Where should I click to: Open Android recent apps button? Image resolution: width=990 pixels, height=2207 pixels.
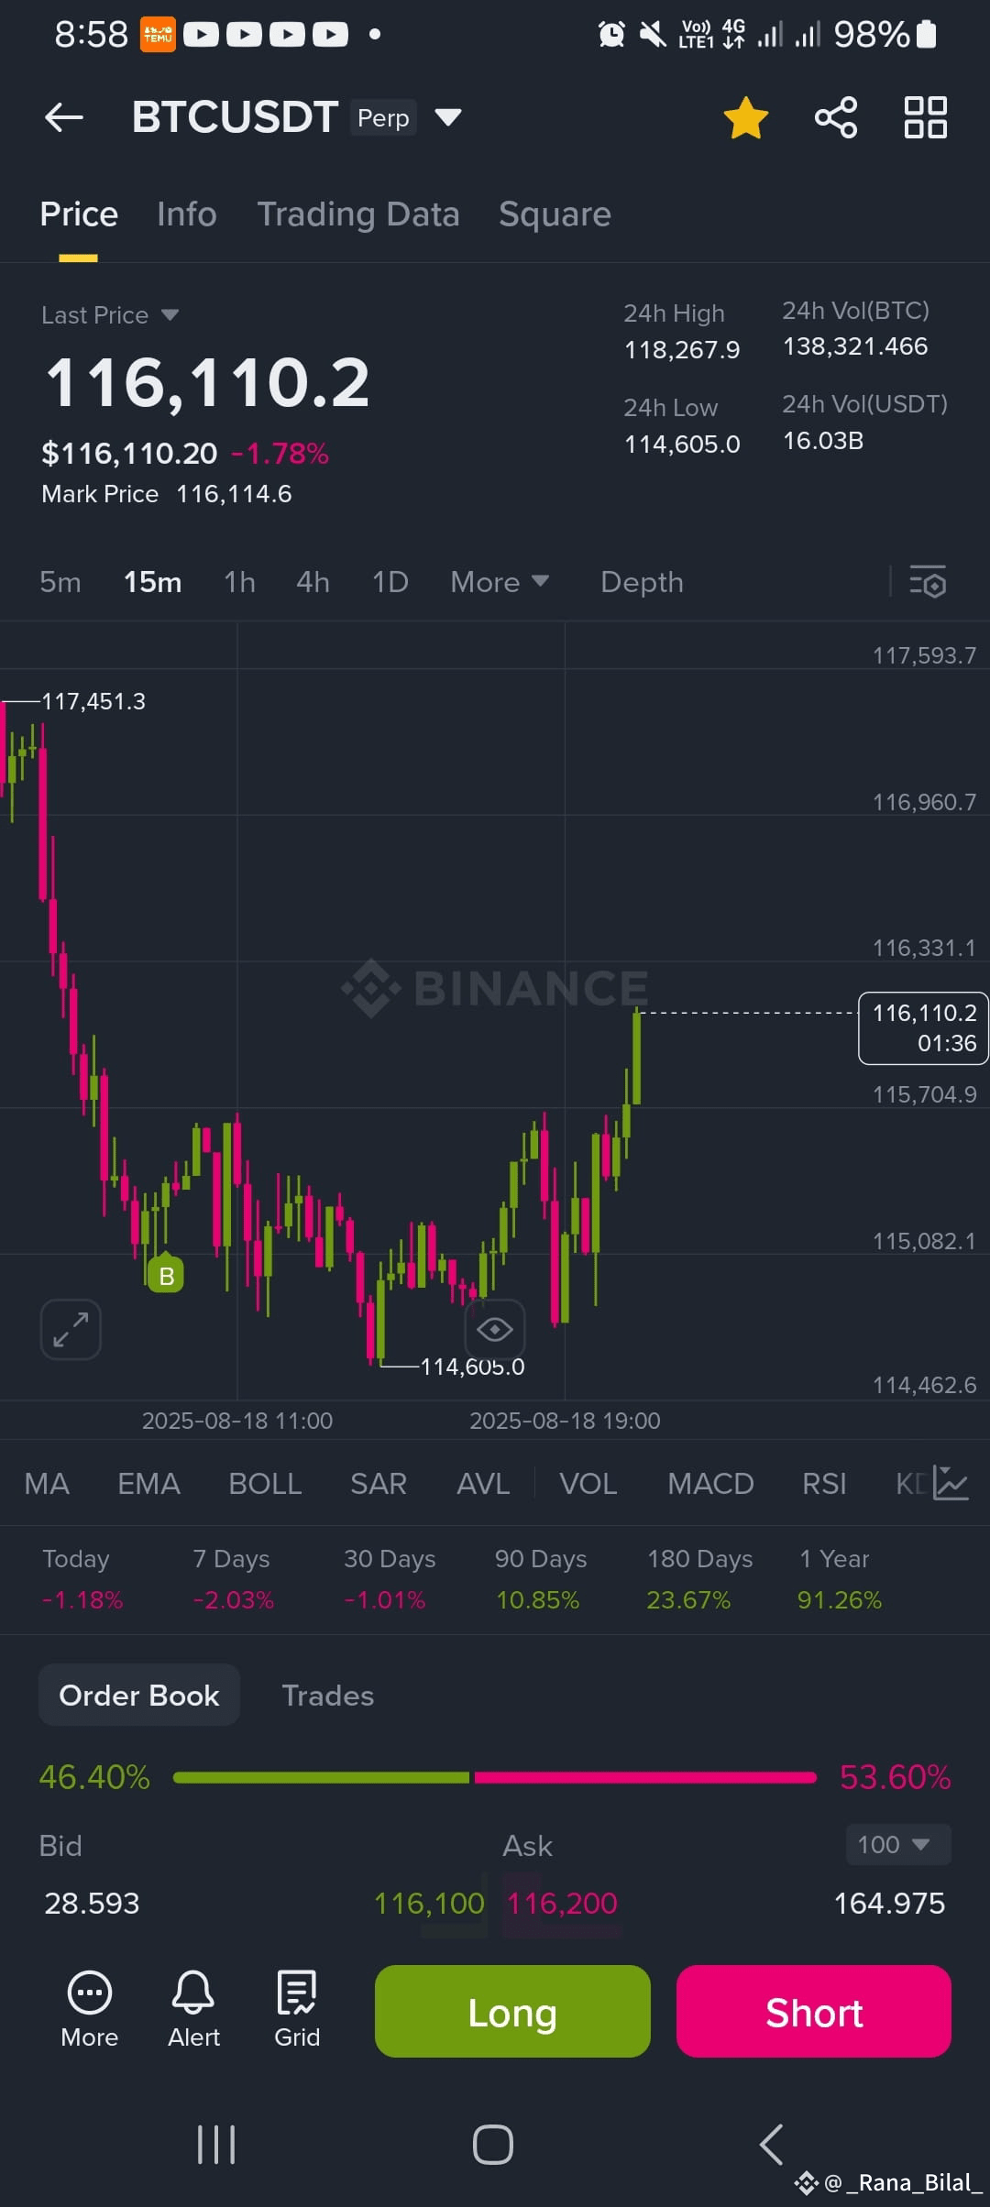coord(216,2145)
